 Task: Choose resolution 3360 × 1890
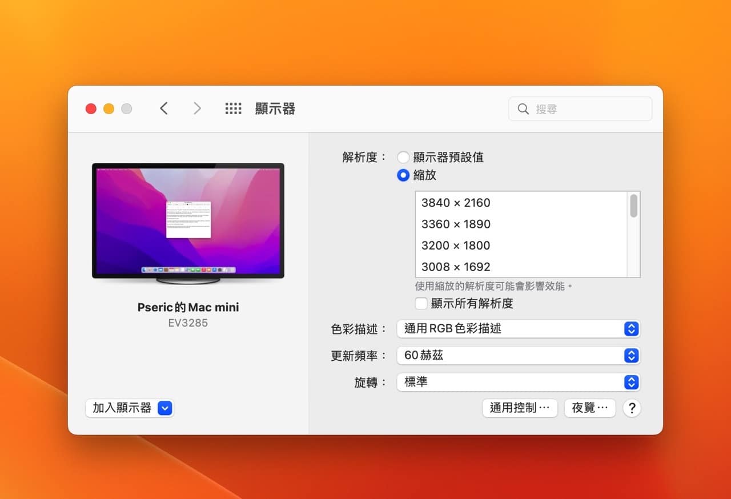coord(521,224)
